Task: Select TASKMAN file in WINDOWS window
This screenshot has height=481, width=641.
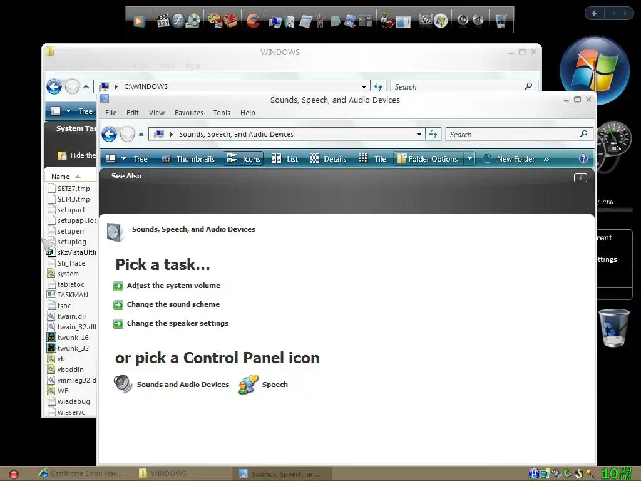Action: (68, 295)
